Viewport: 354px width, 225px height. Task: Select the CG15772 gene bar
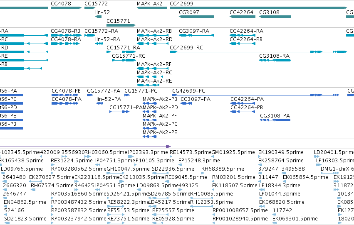coord(90,8)
